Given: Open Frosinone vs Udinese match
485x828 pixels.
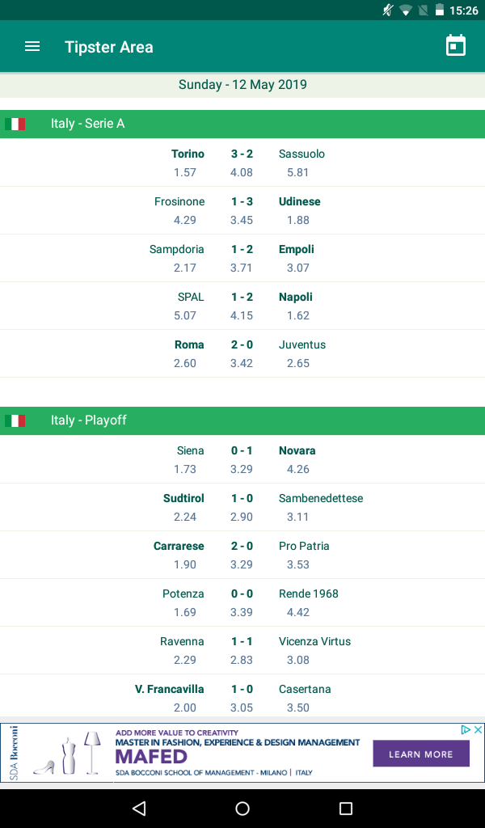Looking at the screenshot, I should tap(242, 210).
